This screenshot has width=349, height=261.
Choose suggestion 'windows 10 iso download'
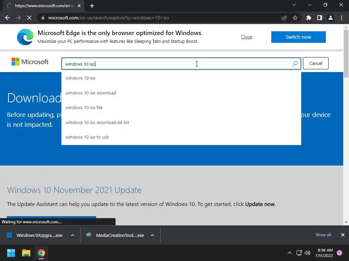pos(181,93)
